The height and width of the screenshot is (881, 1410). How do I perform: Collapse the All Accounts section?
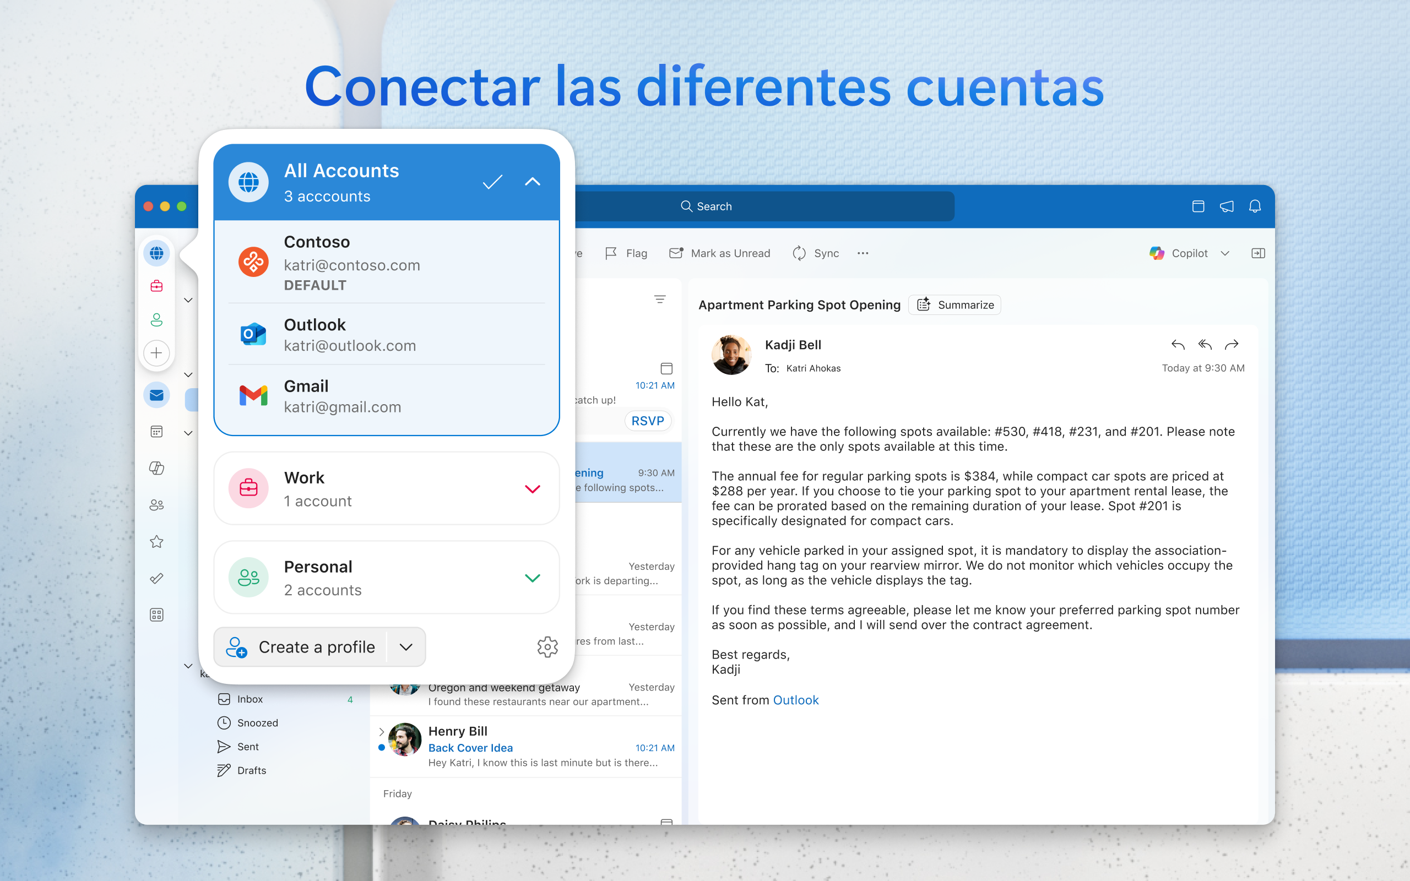pyautogui.click(x=533, y=182)
